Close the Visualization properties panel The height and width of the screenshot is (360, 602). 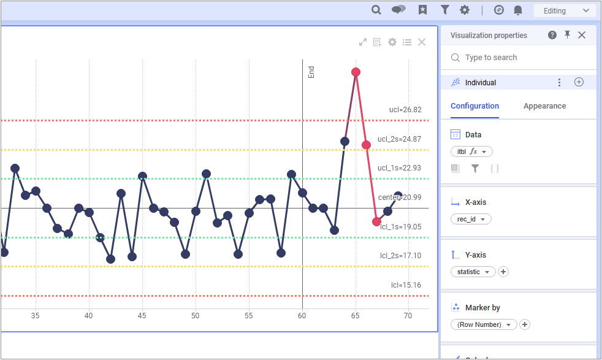[582, 35]
